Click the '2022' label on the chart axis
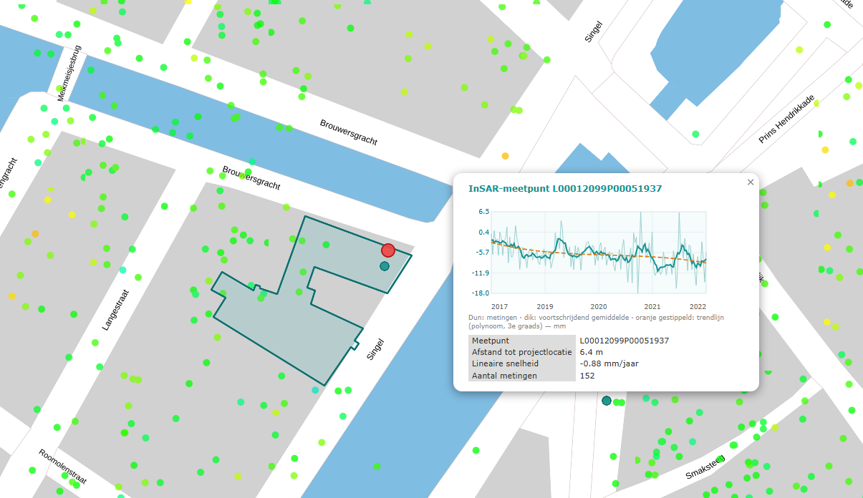 (x=698, y=306)
